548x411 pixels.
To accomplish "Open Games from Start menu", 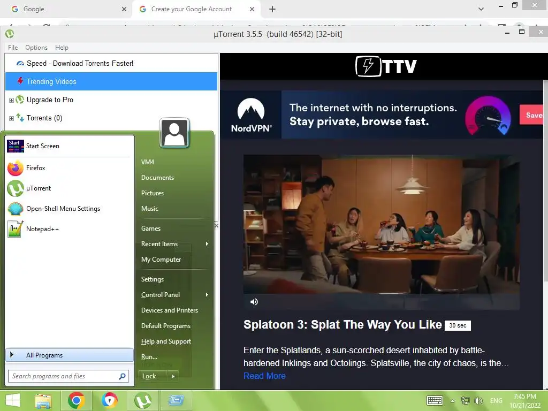I will (151, 229).
